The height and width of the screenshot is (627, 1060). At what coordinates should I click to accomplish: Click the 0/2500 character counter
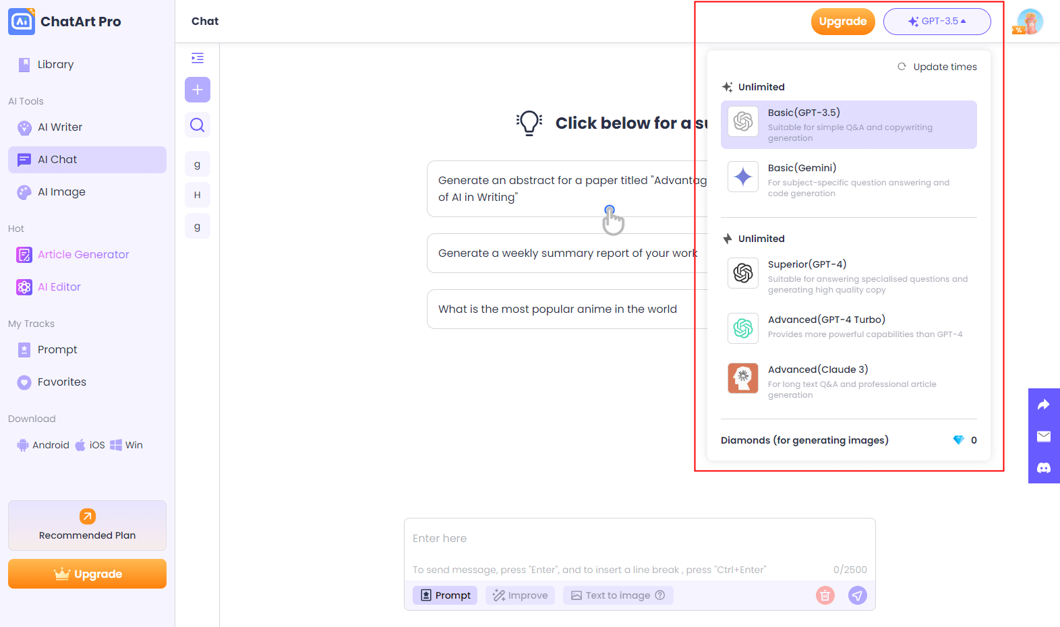(850, 570)
